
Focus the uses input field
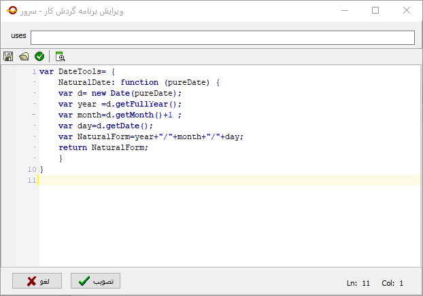(x=222, y=37)
